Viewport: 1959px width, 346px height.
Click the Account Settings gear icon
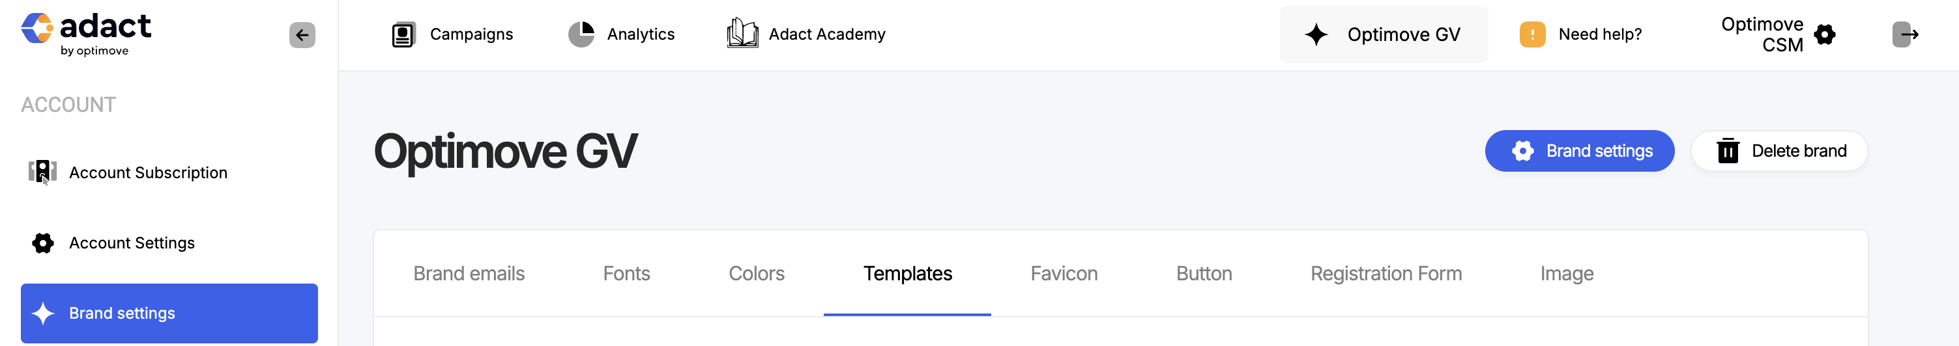(x=42, y=243)
